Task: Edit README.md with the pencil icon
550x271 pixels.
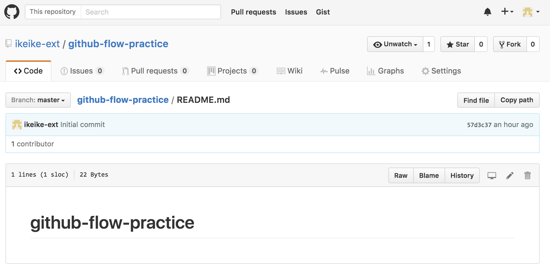Action: (510, 175)
